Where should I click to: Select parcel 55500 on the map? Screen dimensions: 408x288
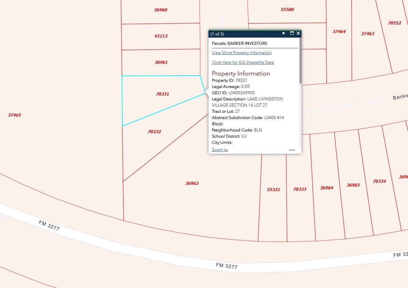click(287, 10)
